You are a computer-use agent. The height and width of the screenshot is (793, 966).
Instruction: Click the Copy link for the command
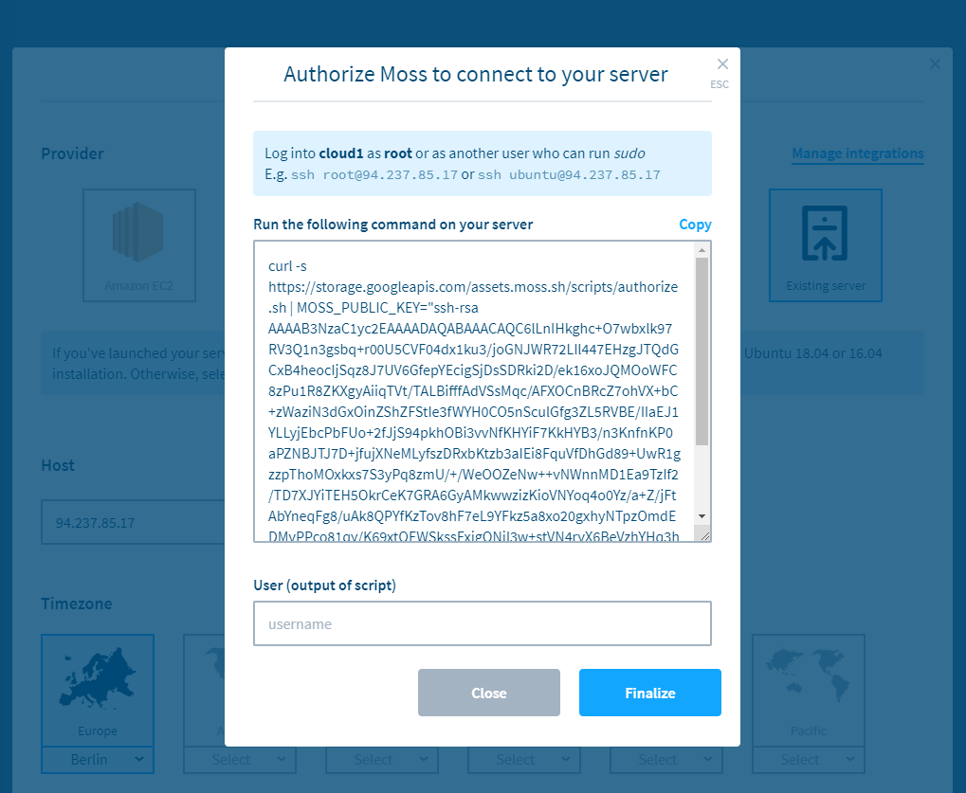pos(695,225)
